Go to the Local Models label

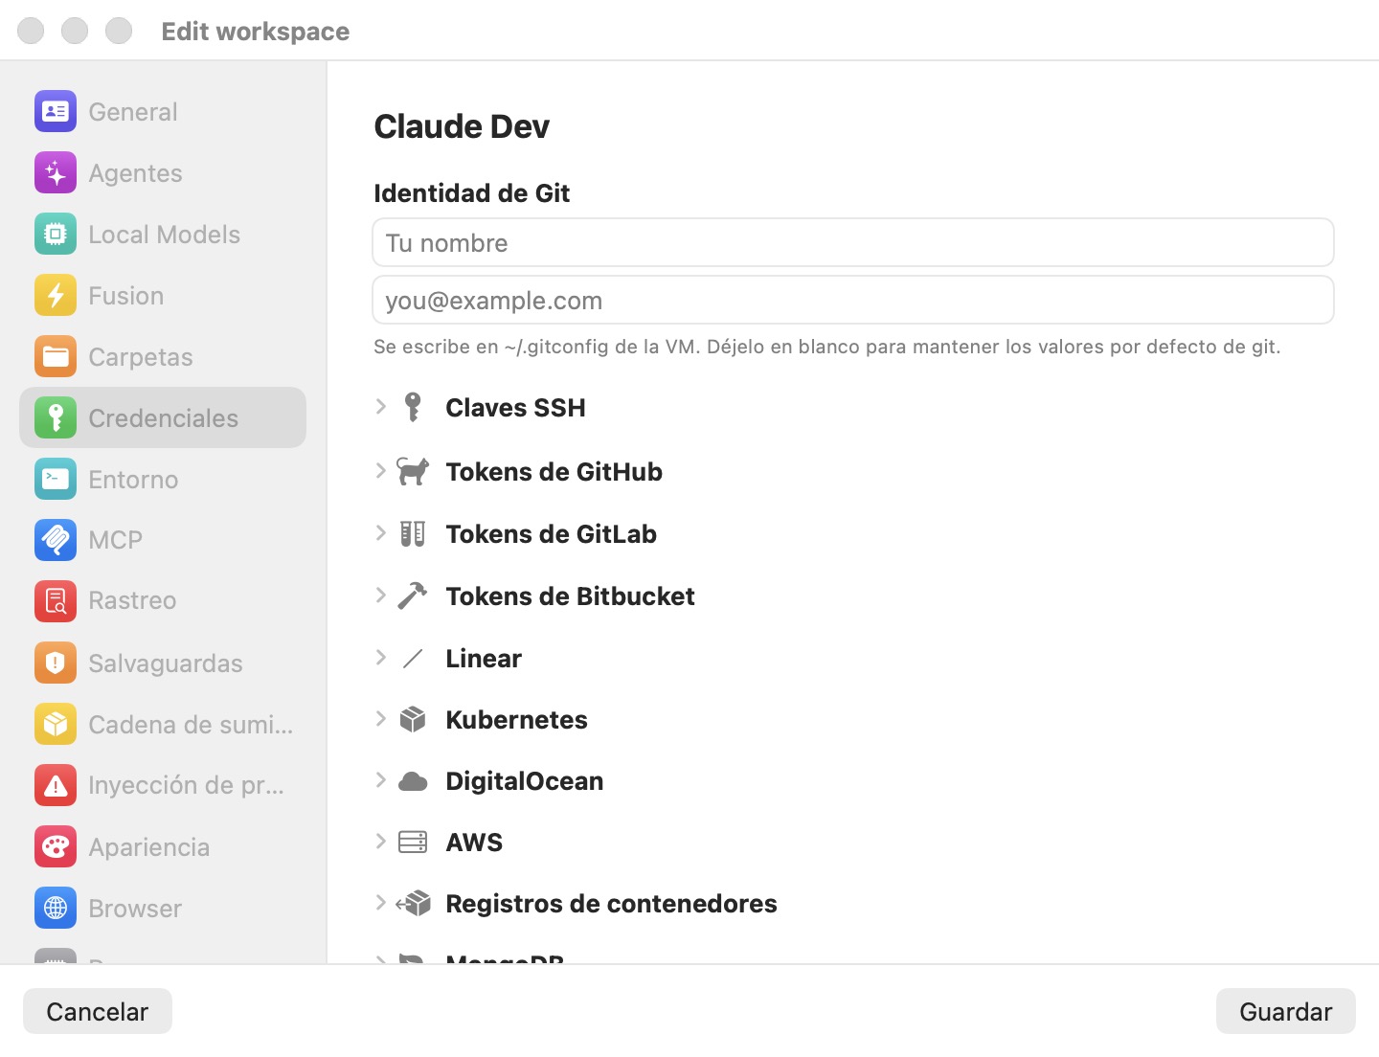164,235
